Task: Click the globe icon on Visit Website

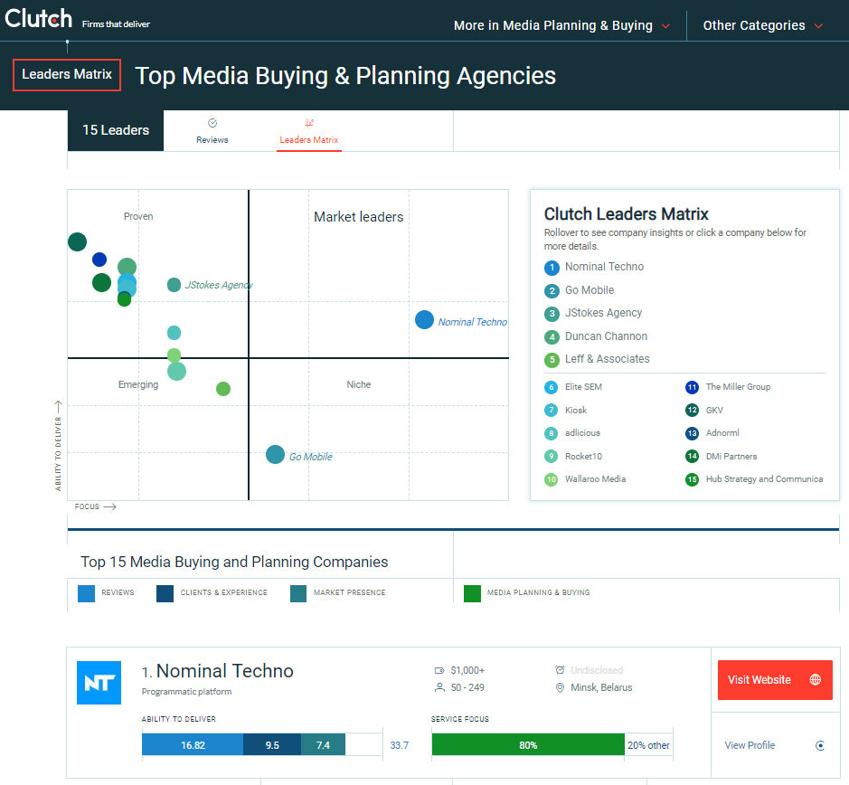Action: point(816,679)
